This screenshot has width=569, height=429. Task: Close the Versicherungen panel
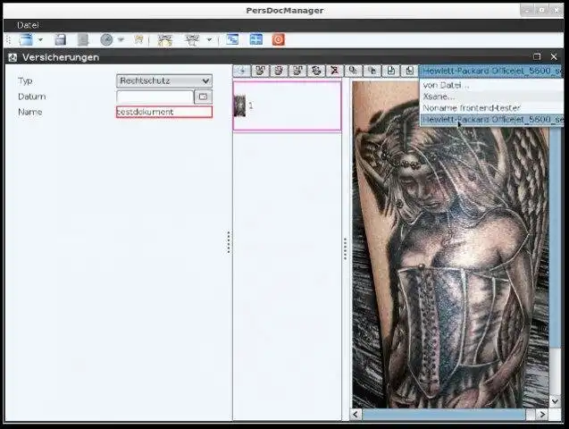[554, 56]
